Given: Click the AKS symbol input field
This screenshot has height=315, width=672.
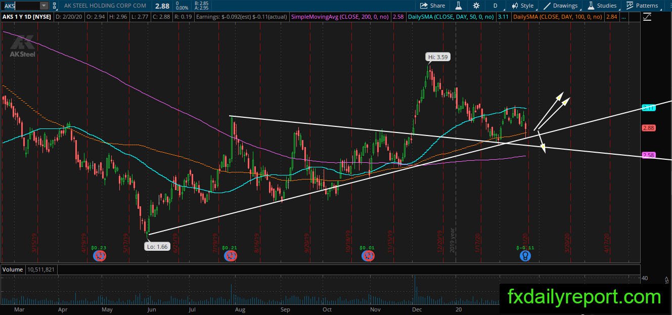Looking at the screenshot, I should tap(20, 6).
